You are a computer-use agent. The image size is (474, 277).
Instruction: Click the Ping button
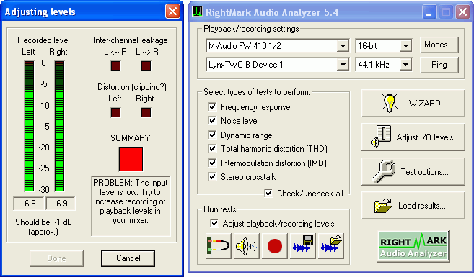[x=439, y=65]
